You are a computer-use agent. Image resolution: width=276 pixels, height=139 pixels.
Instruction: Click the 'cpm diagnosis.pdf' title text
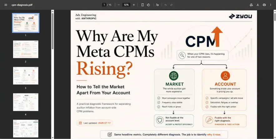(x=22, y=5)
